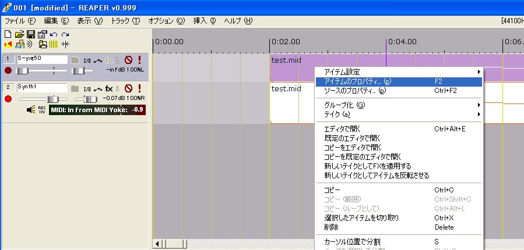Choose ソースのプロパティ from context menu
This screenshot has height=250, width=524.
point(399,91)
